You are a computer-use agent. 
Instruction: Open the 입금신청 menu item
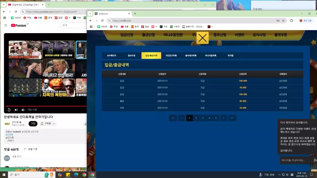127,35
